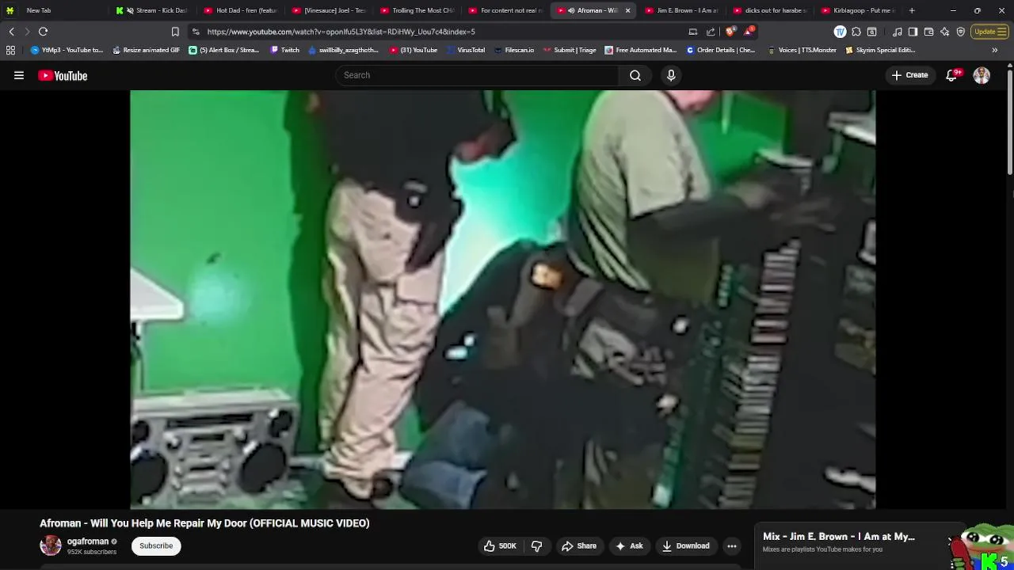Toggle the browser sidebar panel icon
The width and height of the screenshot is (1014, 570).
(913, 32)
